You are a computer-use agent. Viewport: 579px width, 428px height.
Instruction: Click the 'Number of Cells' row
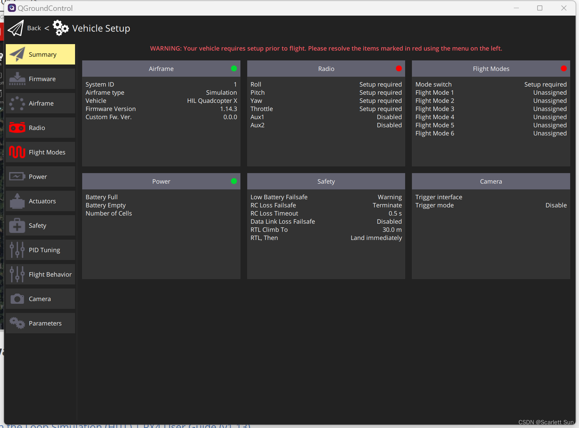point(161,213)
